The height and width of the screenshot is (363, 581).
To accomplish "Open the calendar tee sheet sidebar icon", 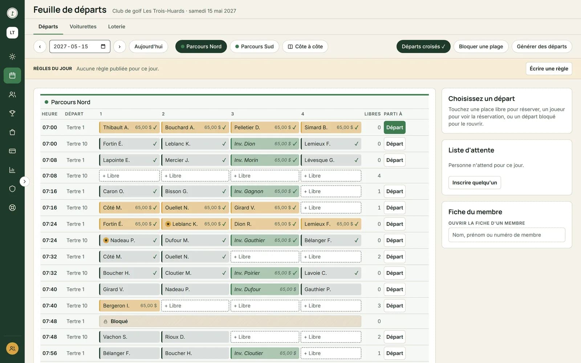I will click(12, 76).
